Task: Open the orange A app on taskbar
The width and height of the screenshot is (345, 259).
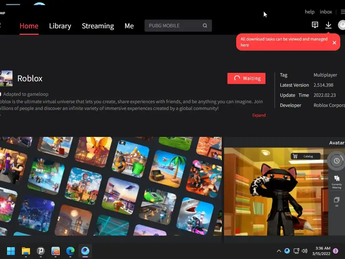Action: point(56,251)
